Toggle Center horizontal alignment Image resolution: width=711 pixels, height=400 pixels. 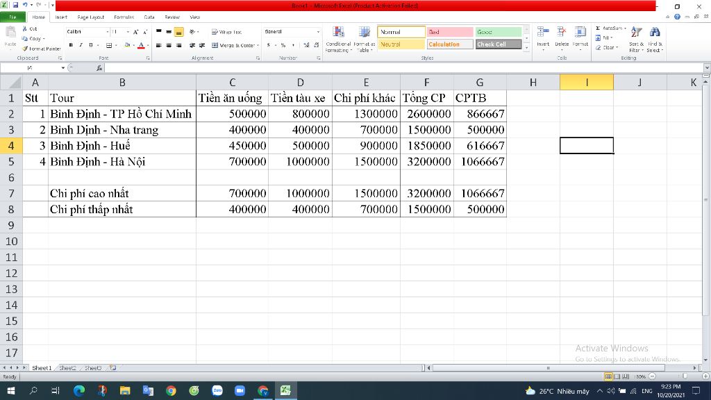coord(169,45)
